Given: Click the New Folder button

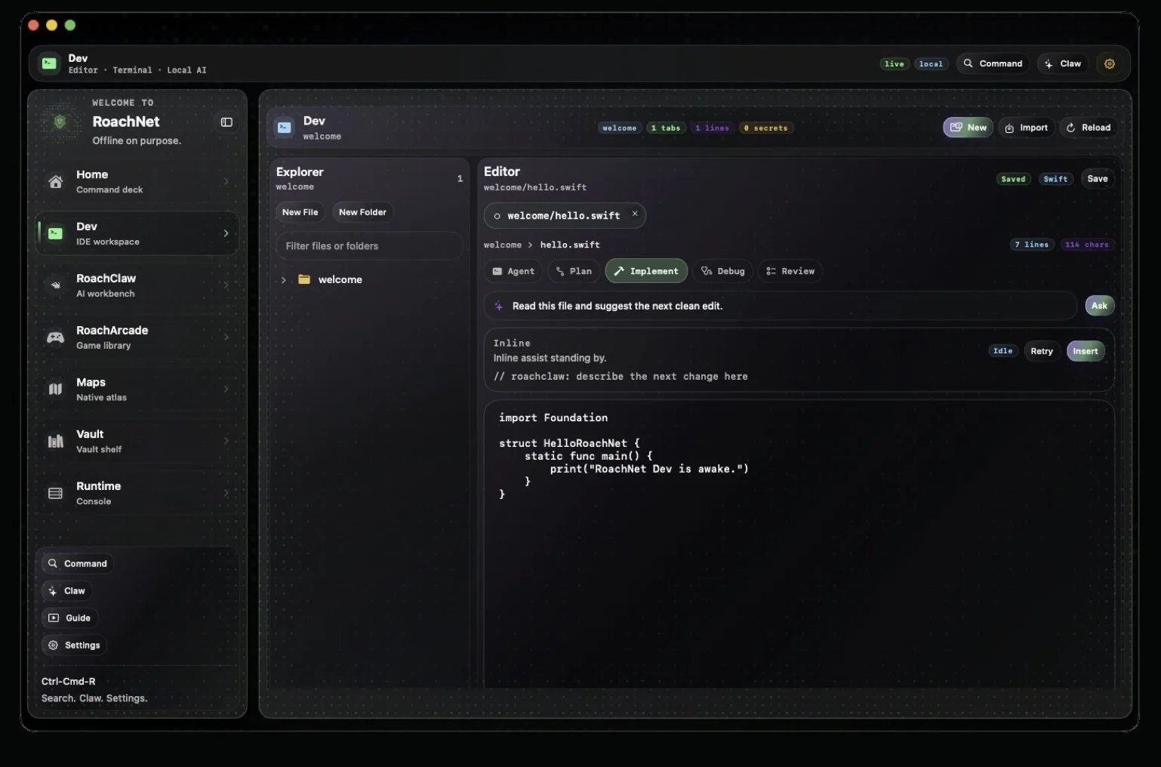Looking at the screenshot, I should click(x=362, y=212).
